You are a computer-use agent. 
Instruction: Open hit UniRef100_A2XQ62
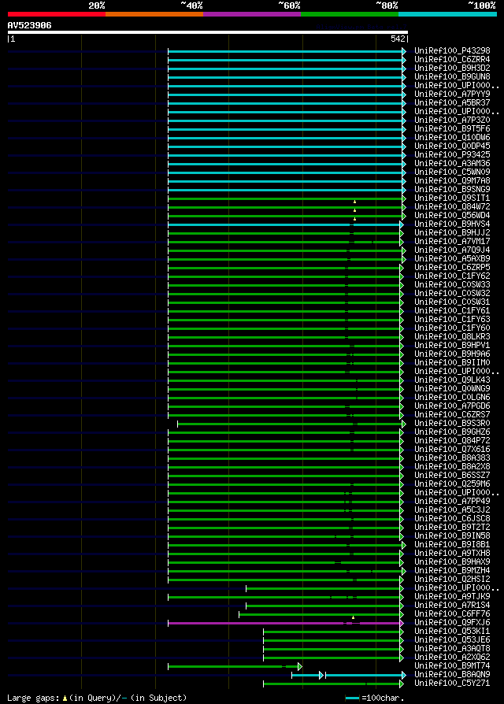click(452, 658)
